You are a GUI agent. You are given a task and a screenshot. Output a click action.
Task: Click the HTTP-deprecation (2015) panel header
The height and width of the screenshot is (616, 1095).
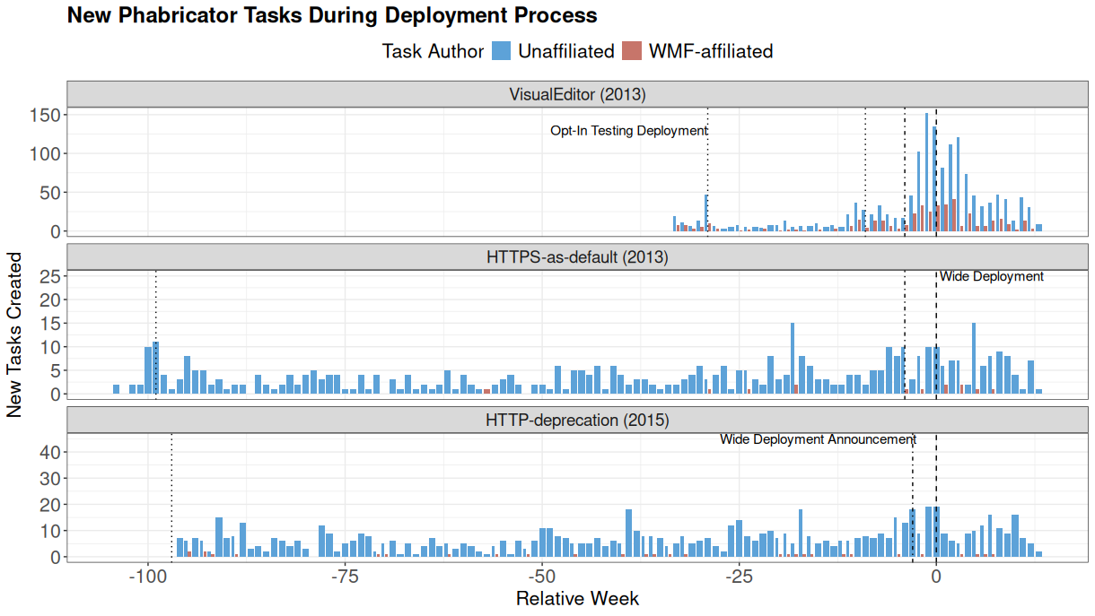point(577,420)
